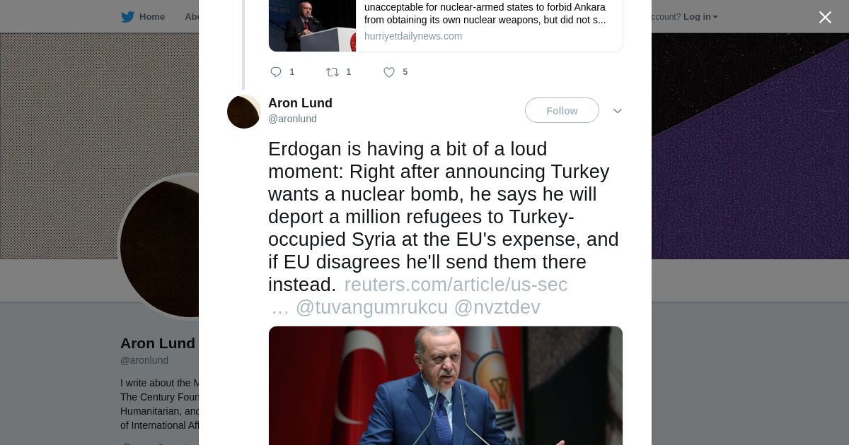The image size is (849, 445).
Task: Click the large profile picture behind the overlay
Action: pyautogui.click(x=159, y=247)
